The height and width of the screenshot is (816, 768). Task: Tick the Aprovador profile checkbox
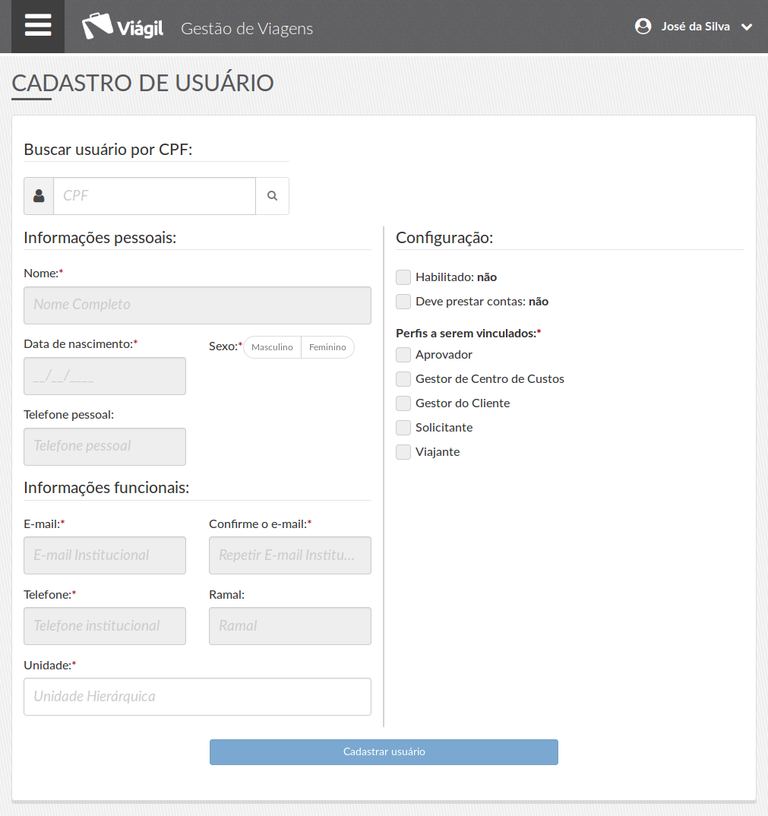(x=403, y=355)
